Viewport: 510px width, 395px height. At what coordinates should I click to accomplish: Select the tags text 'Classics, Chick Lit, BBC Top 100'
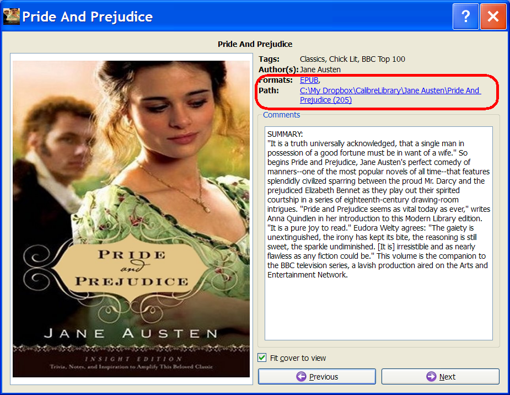pos(352,59)
